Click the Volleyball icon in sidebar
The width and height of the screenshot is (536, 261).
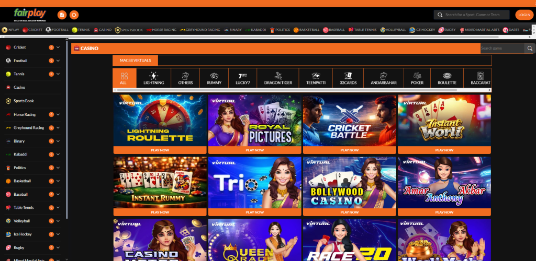click(8, 221)
